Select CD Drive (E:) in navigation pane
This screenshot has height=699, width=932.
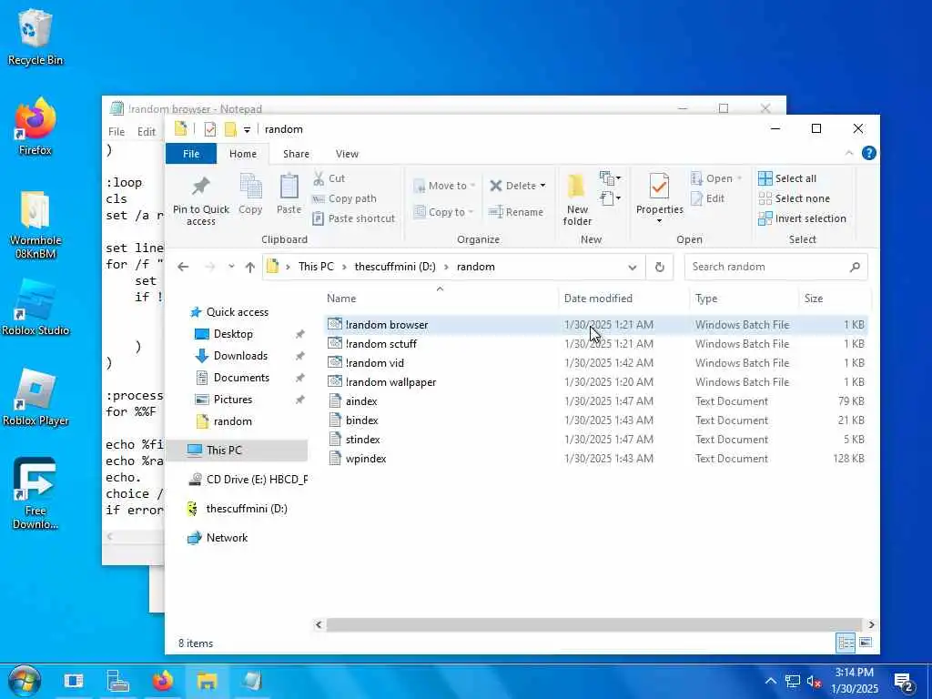click(x=248, y=479)
